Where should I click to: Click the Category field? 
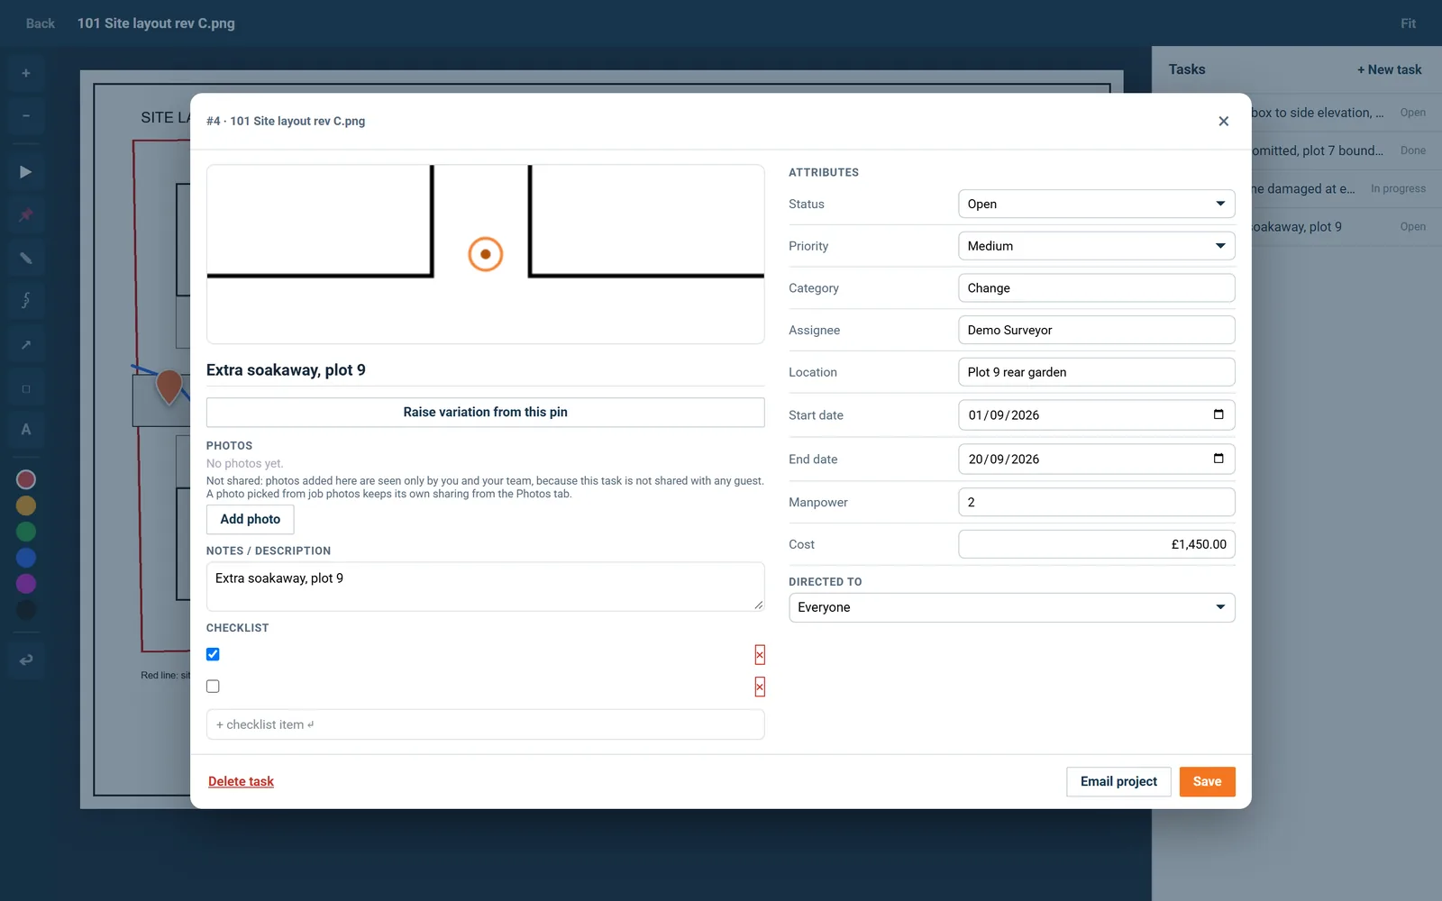(x=1096, y=288)
